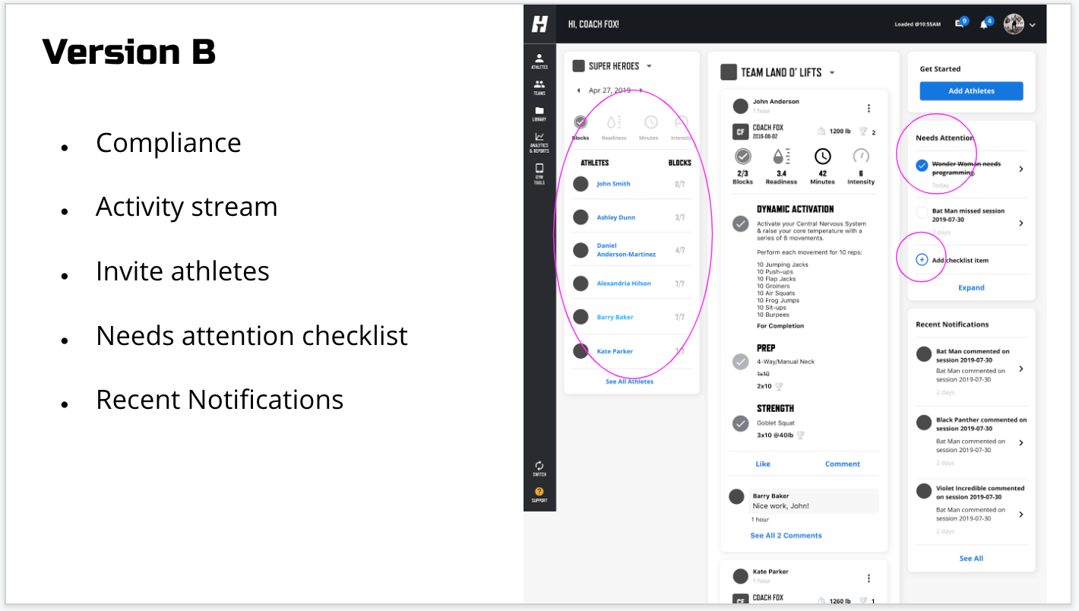The image size is (1079, 611).
Task: Click See All 2 Comments
Action: coord(786,536)
